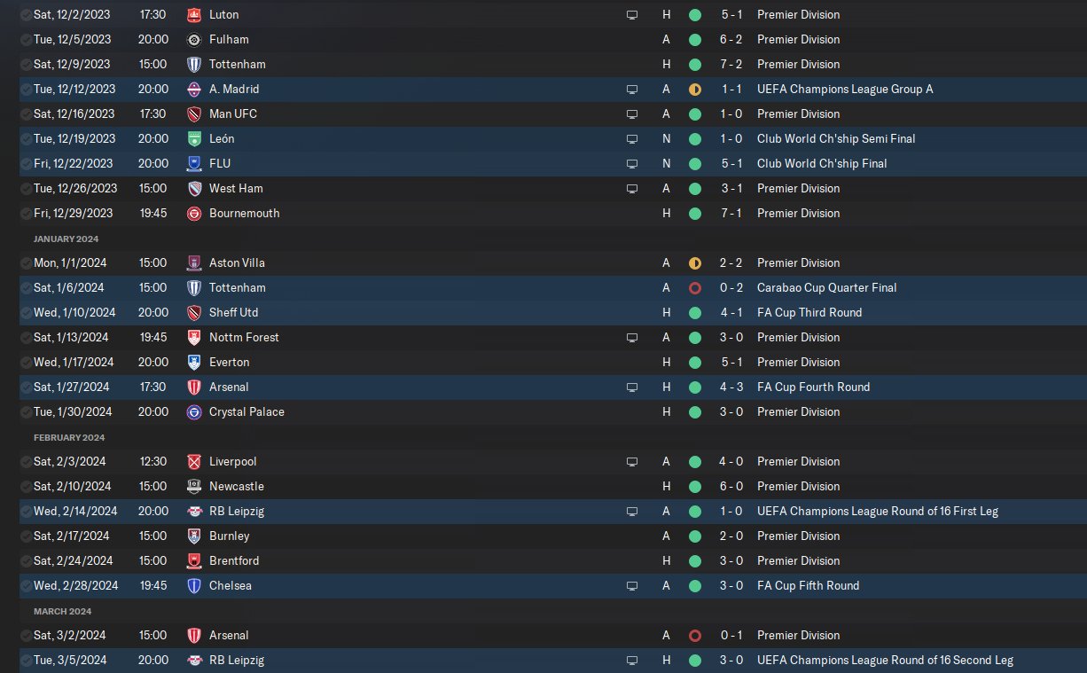
Task: Click the TV icon for the Chelsea fixture
Action: [632, 586]
